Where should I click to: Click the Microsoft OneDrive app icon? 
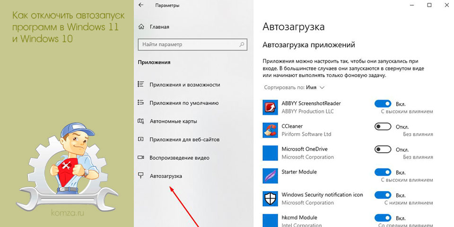click(x=270, y=153)
